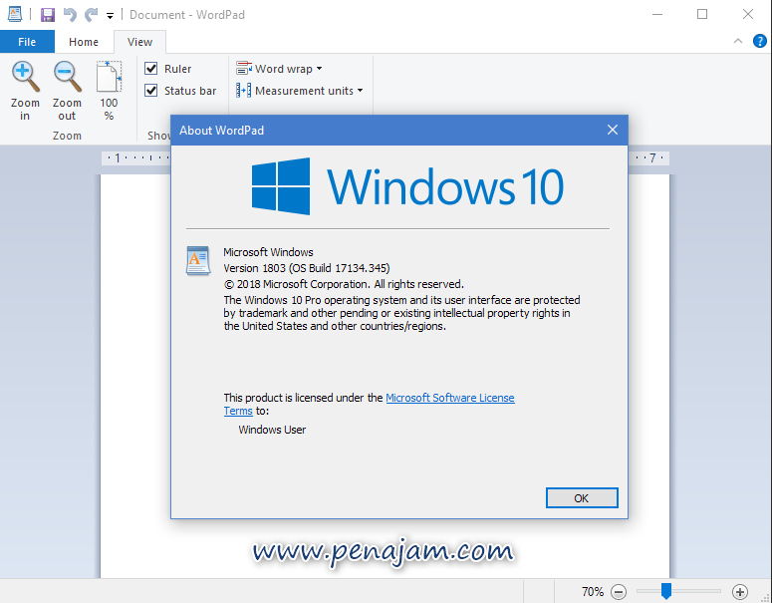The image size is (772, 603).
Task: Uncheck the Status bar checkbox
Action: click(x=151, y=90)
